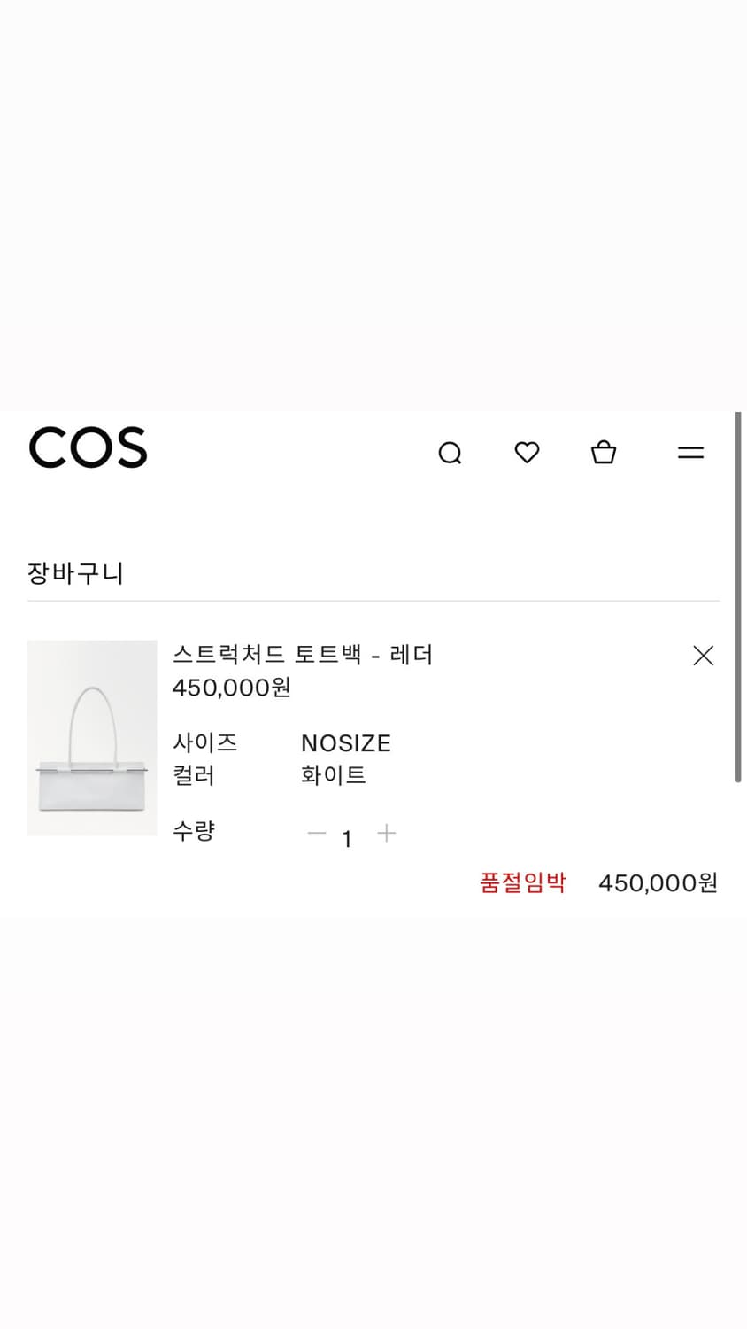Click the 품절임박 stock warning label
747x1329 pixels.
(524, 882)
